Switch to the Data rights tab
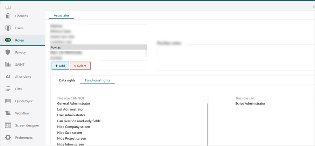The width and height of the screenshot is (315, 146). click(x=67, y=80)
